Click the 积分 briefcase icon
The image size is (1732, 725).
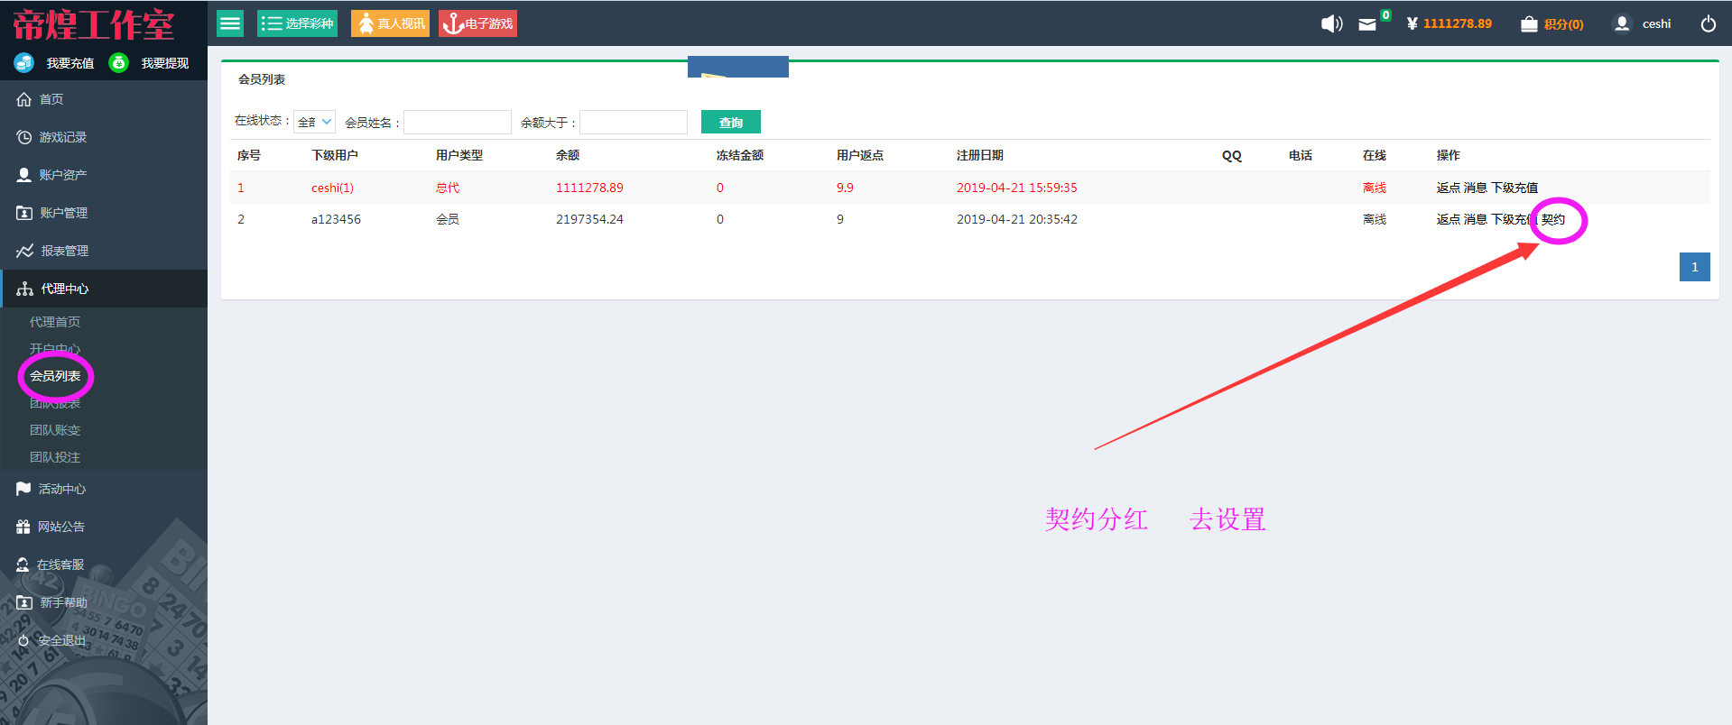[x=1529, y=24]
